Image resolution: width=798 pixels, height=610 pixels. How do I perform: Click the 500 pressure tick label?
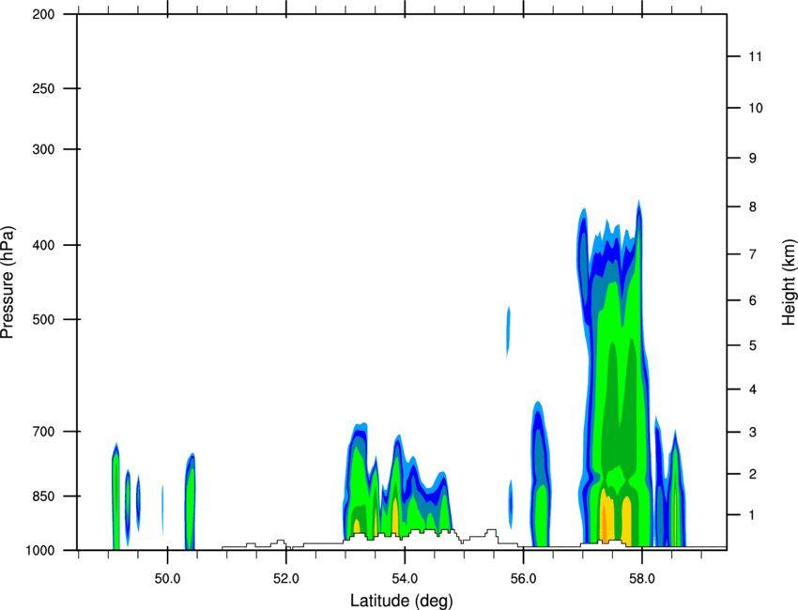tap(43, 319)
